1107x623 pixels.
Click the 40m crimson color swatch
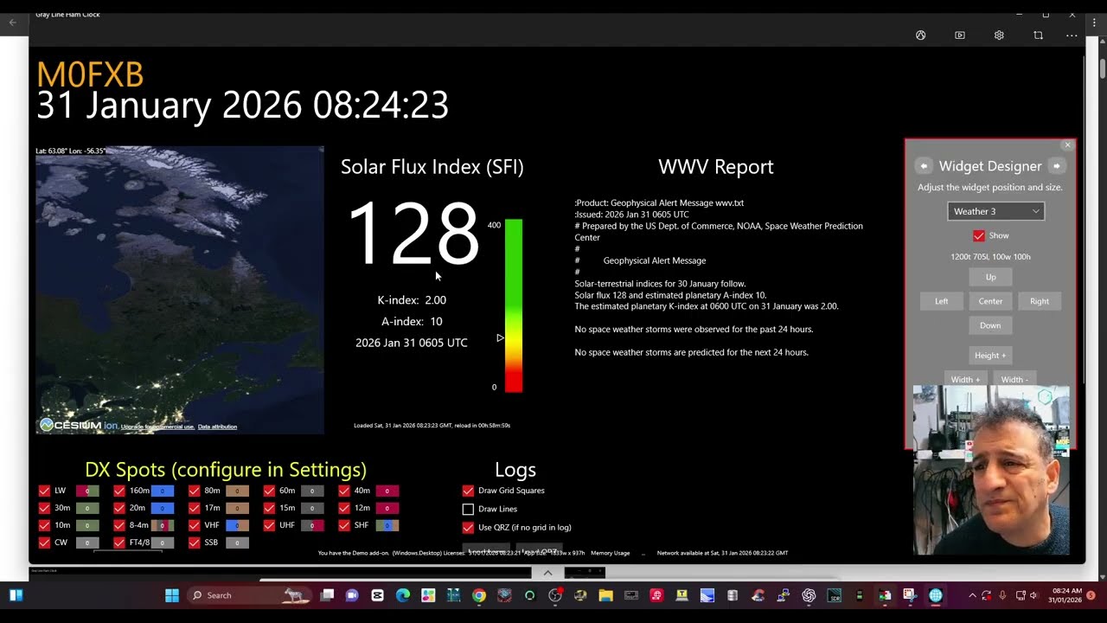[387, 491]
